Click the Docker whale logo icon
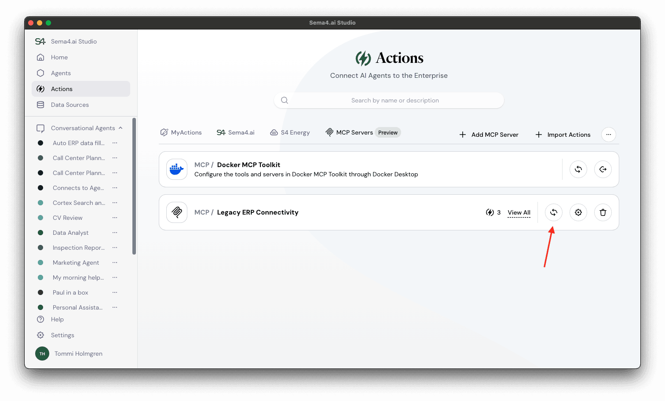The height and width of the screenshot is (401, 665). (x=177, y=169)
